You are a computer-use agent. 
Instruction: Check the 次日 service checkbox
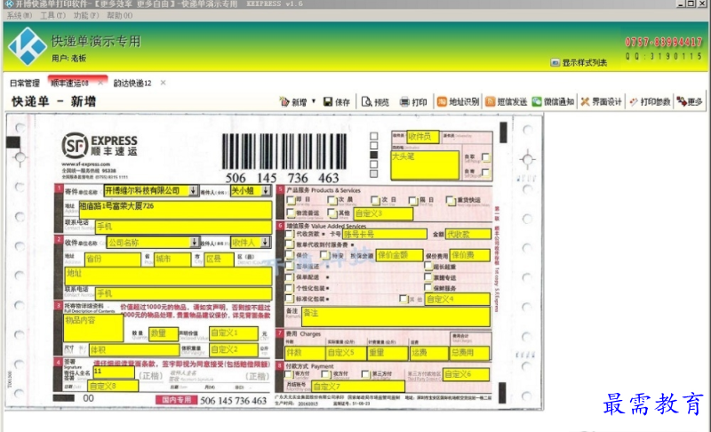click(375, 200)
